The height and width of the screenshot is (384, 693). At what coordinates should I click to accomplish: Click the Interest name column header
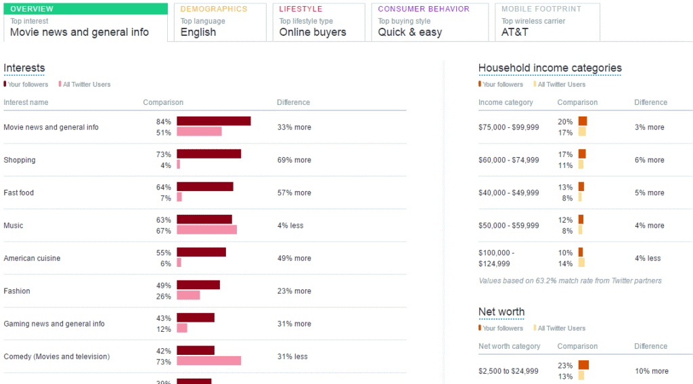26,102
